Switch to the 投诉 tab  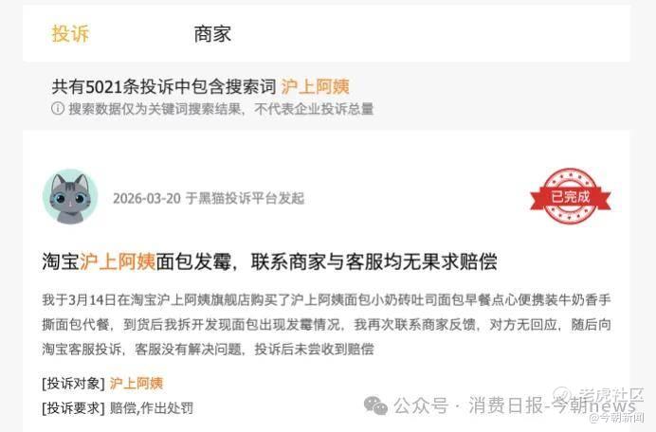(70, 34)
